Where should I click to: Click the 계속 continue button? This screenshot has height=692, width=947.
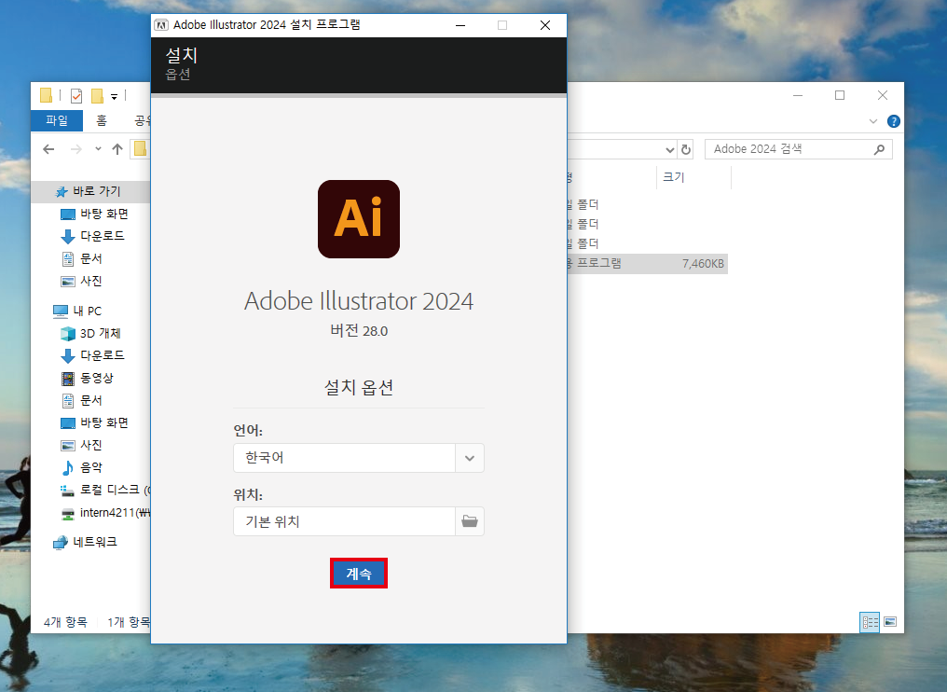[359, 573]
